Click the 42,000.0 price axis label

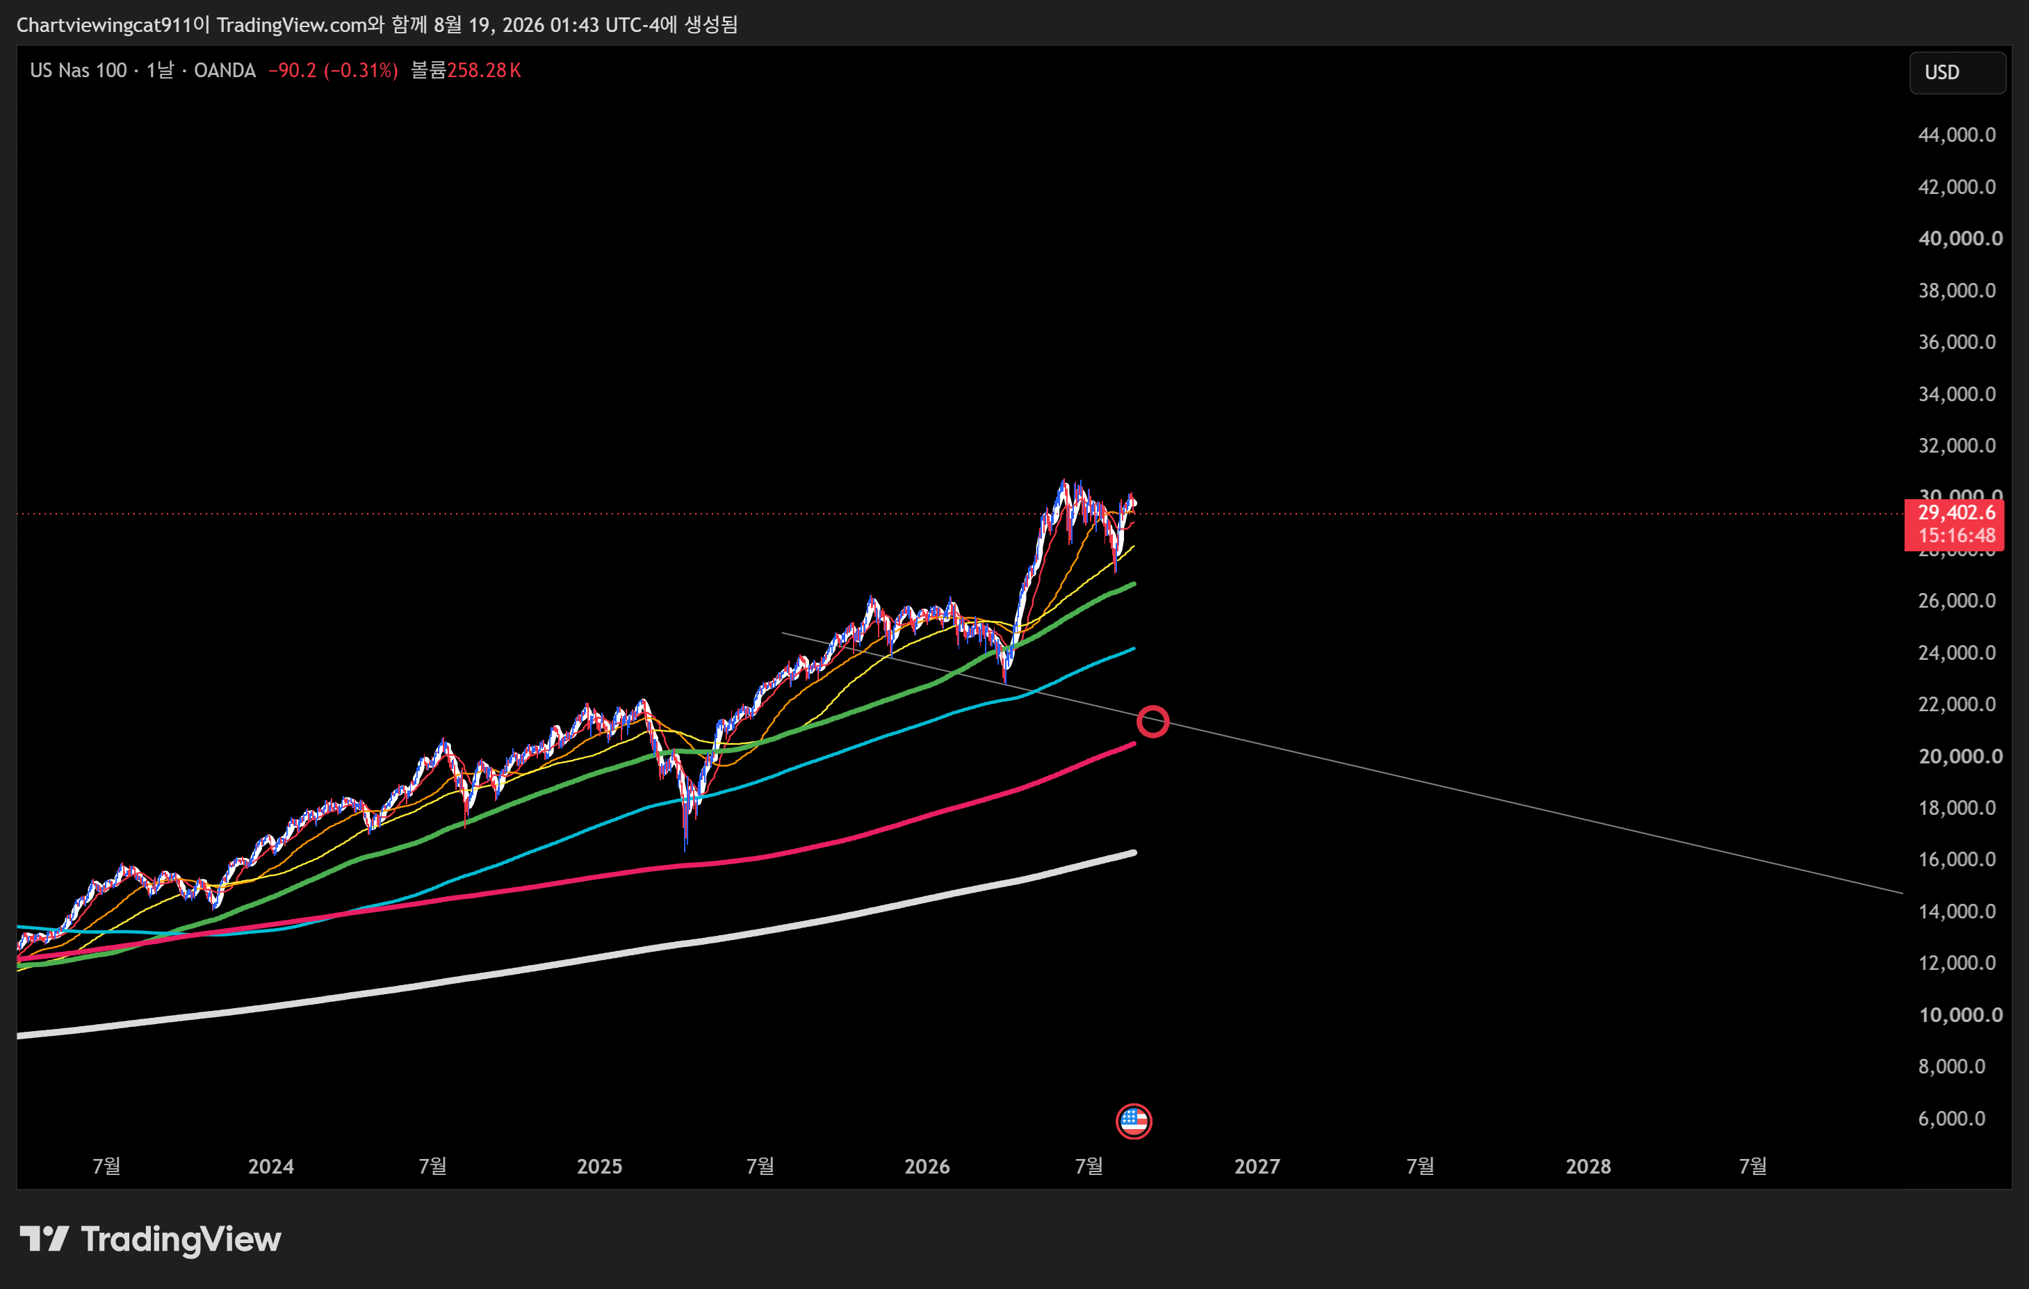click(1957, 187)
